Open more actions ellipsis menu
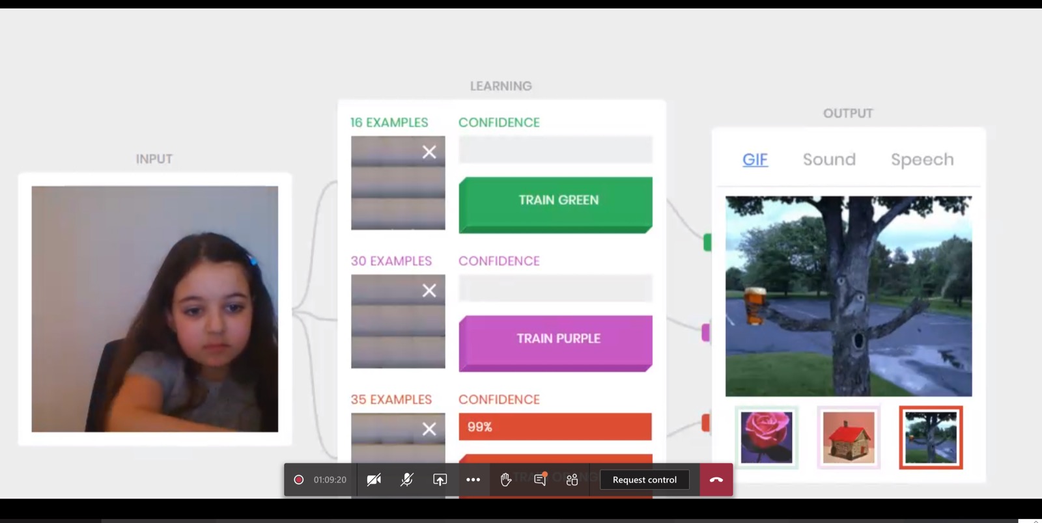The image size is (1042, 523). pyautogui.click(x=473, y=480)
